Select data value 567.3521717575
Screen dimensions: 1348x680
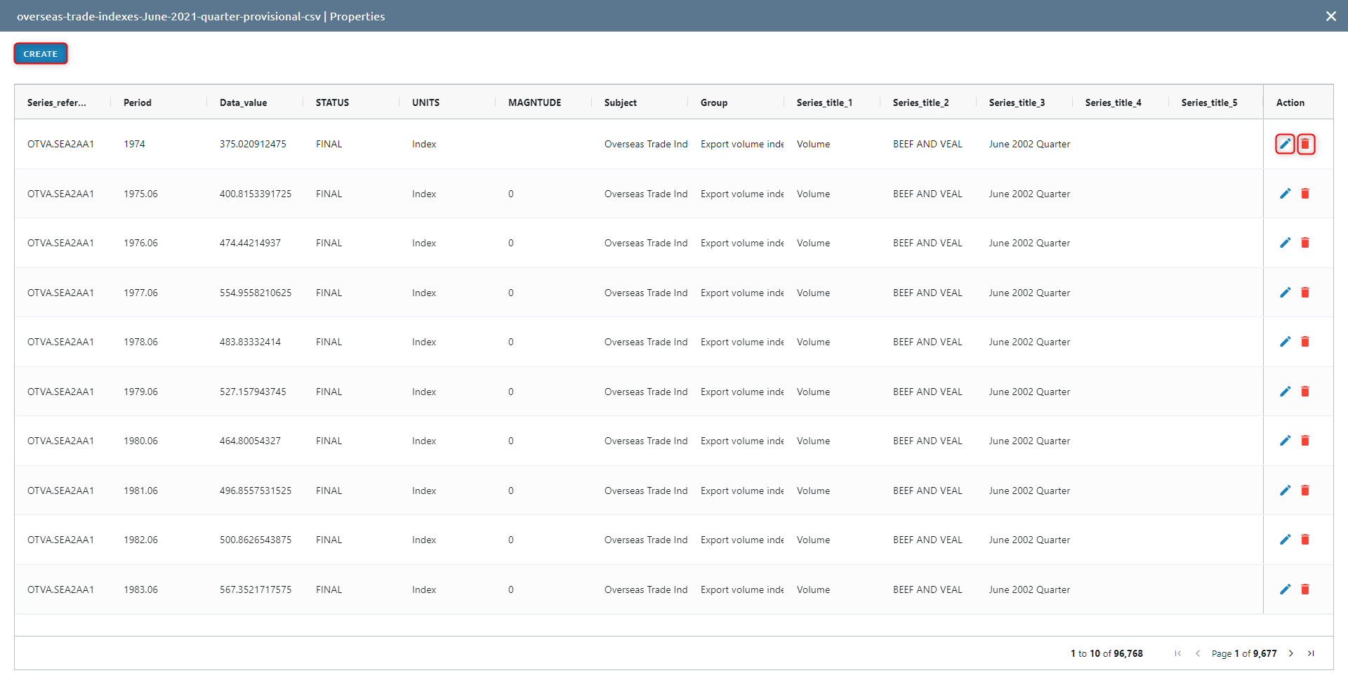pos(256,589)
